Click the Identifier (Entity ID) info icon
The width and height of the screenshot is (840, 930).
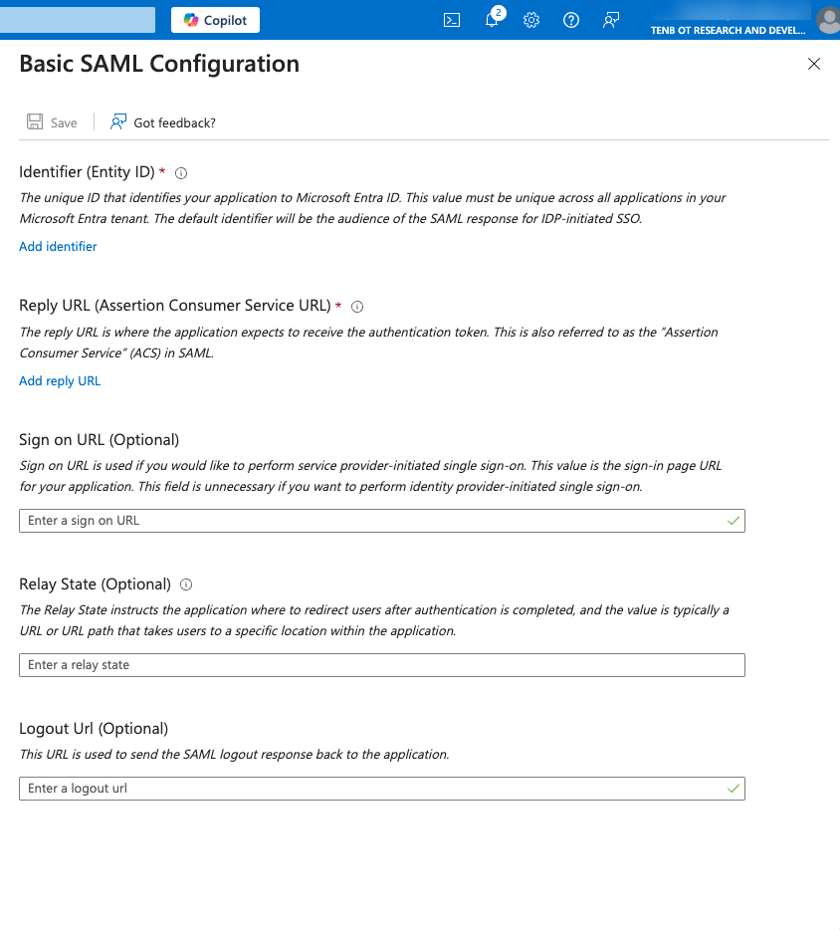pyautogui.click(x=181, y=173)
